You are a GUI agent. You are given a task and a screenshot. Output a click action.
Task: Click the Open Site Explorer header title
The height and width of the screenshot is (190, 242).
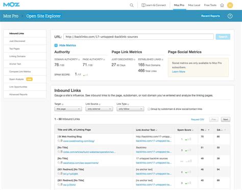tap(43, 16)
